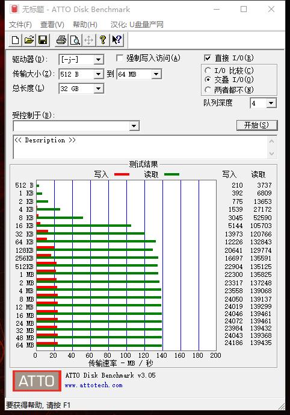Click the 传输速率 - MB / 秒 axis label
Image resolution: width=290 pixels, height=415 pixels.
coord(121,363)
